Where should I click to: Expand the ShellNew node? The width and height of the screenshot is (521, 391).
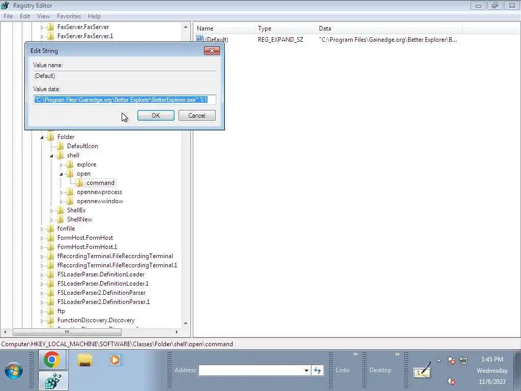[x=51, y=220]
